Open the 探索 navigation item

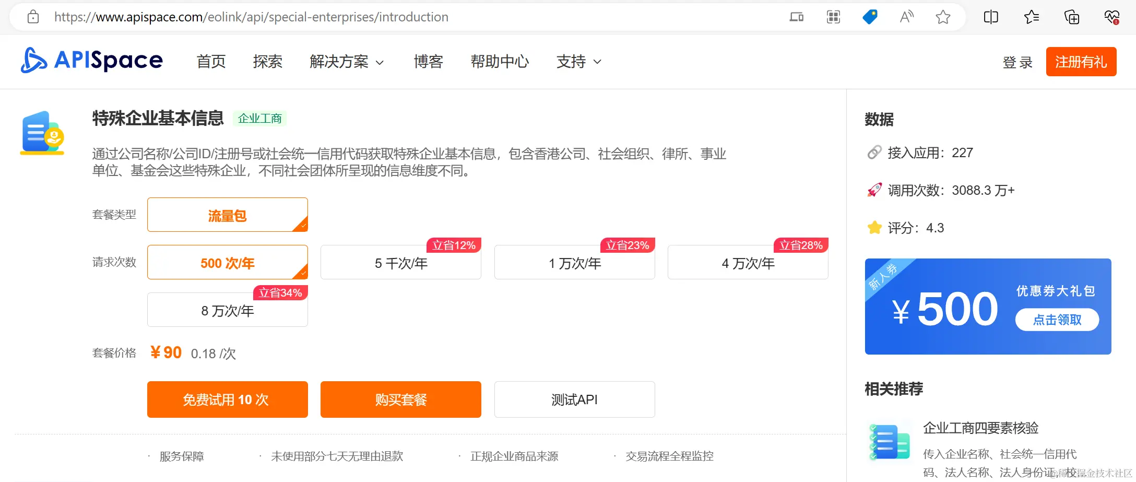[x=268, y=62]
